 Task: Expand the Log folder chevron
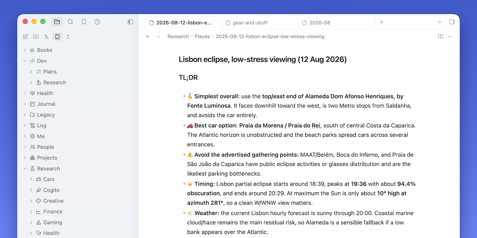(25, 125)
